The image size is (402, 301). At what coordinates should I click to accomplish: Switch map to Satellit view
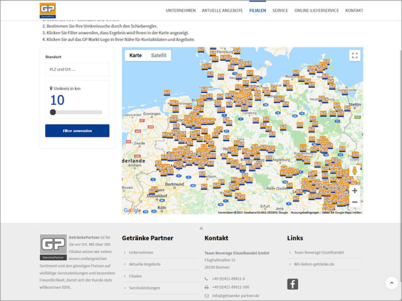(159, 55)
